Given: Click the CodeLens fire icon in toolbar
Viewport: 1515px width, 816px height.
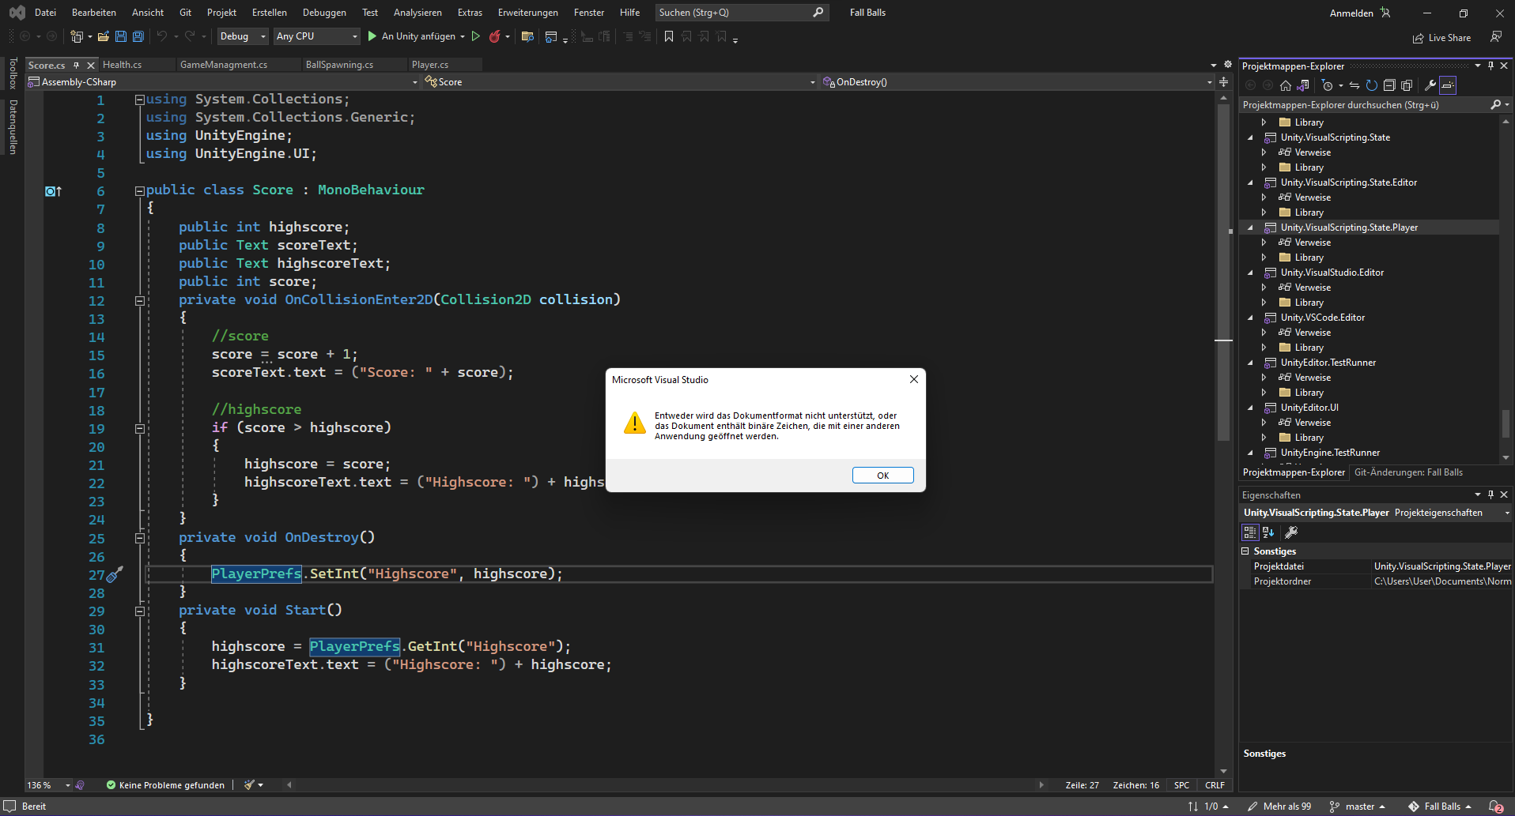Looking at the screenshot, I should (495, 36).
